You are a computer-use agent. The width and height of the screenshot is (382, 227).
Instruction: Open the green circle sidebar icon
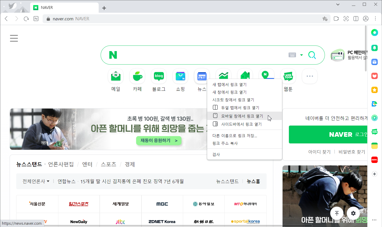click(374, 33)
